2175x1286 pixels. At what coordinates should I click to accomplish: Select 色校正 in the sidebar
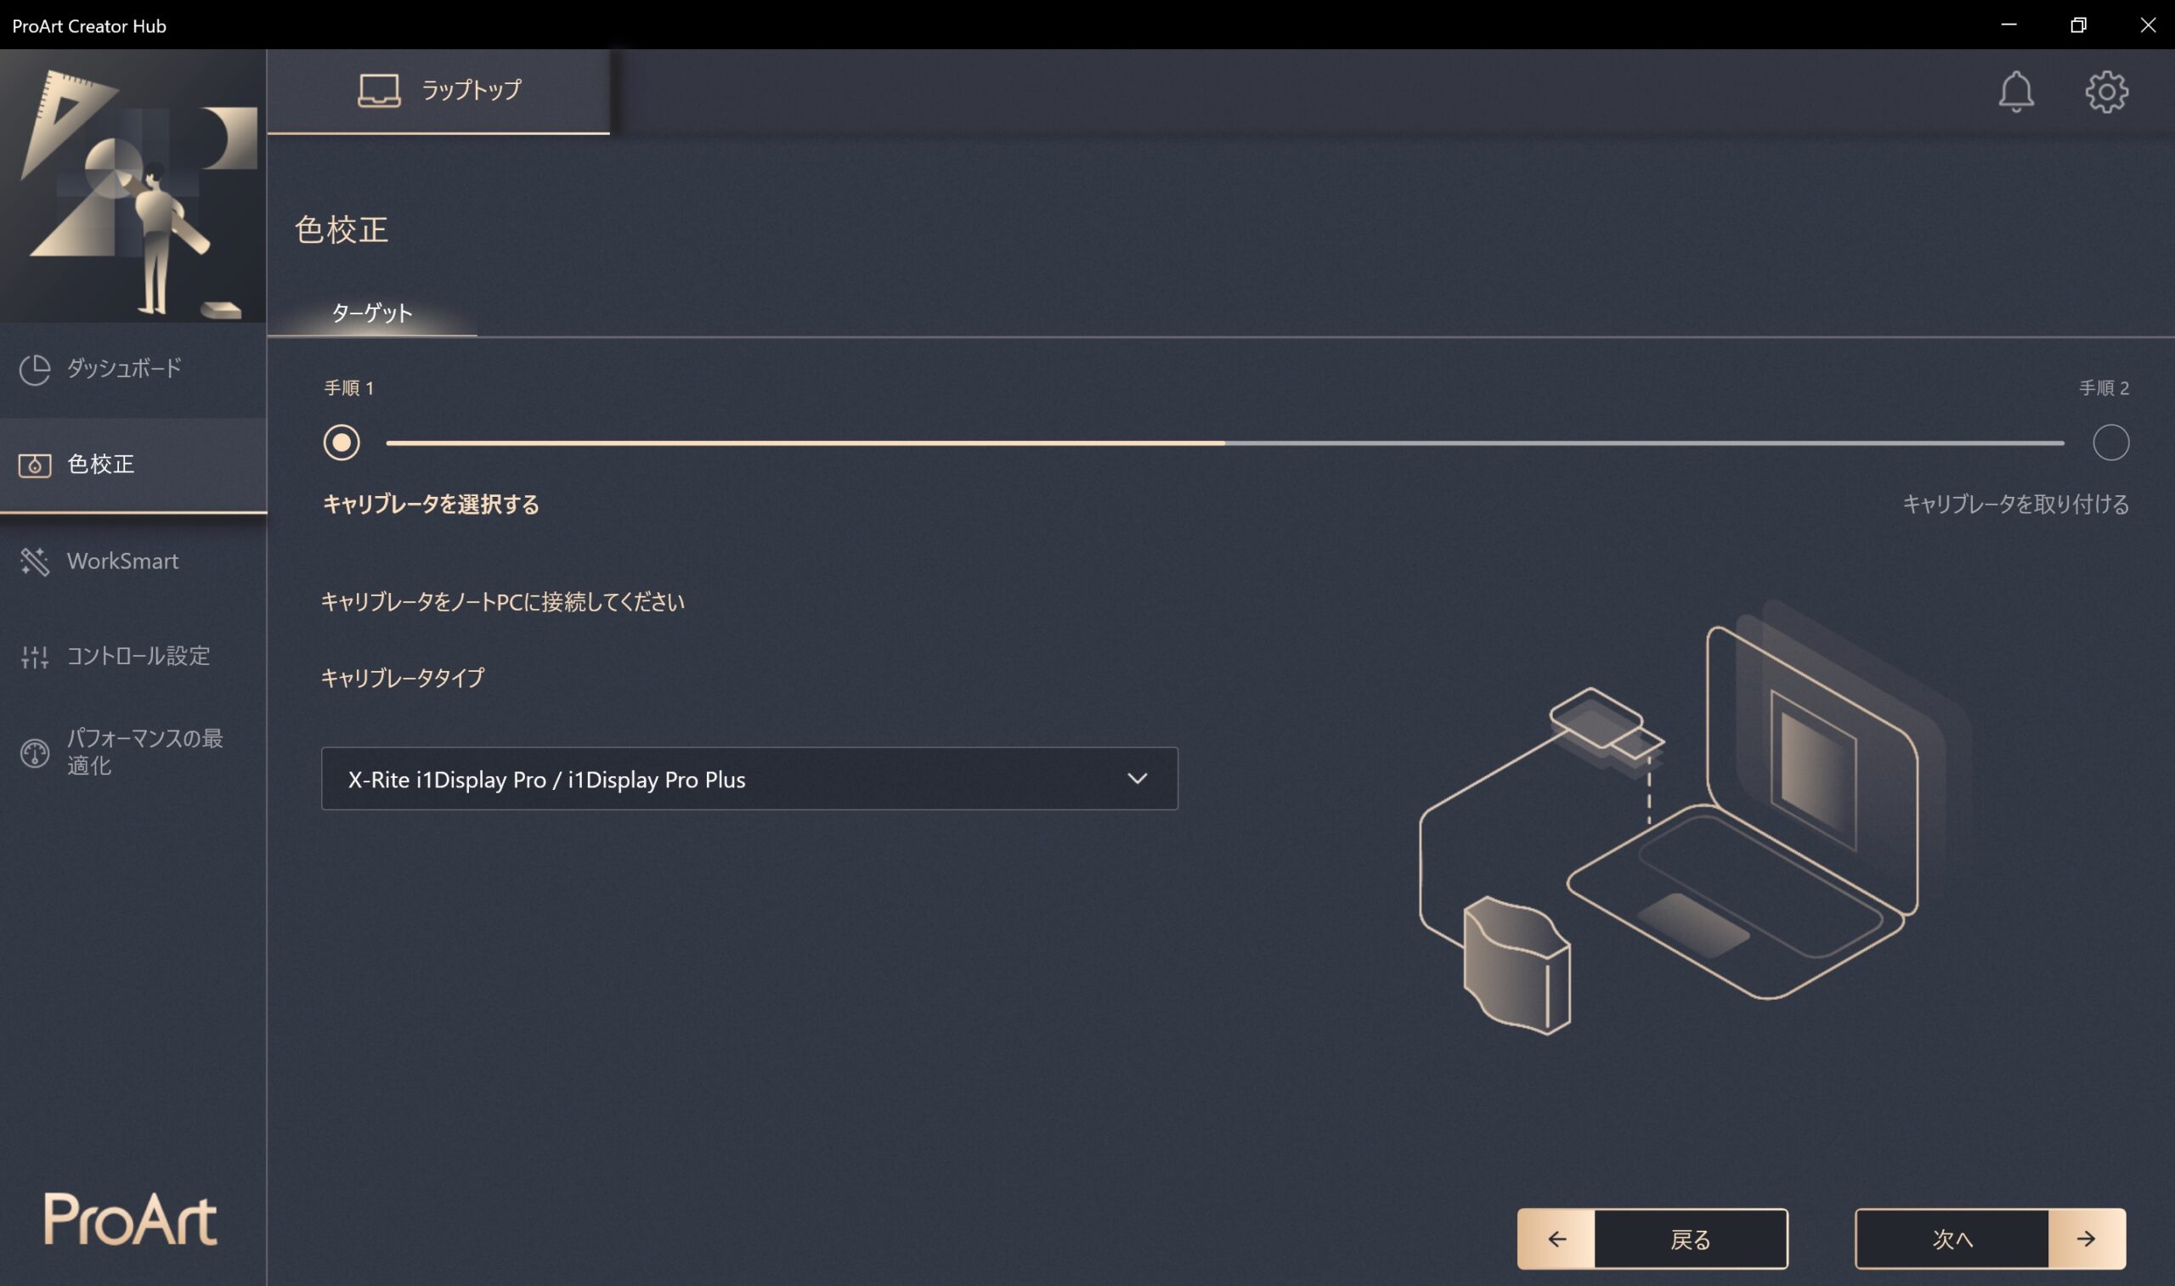133,465
